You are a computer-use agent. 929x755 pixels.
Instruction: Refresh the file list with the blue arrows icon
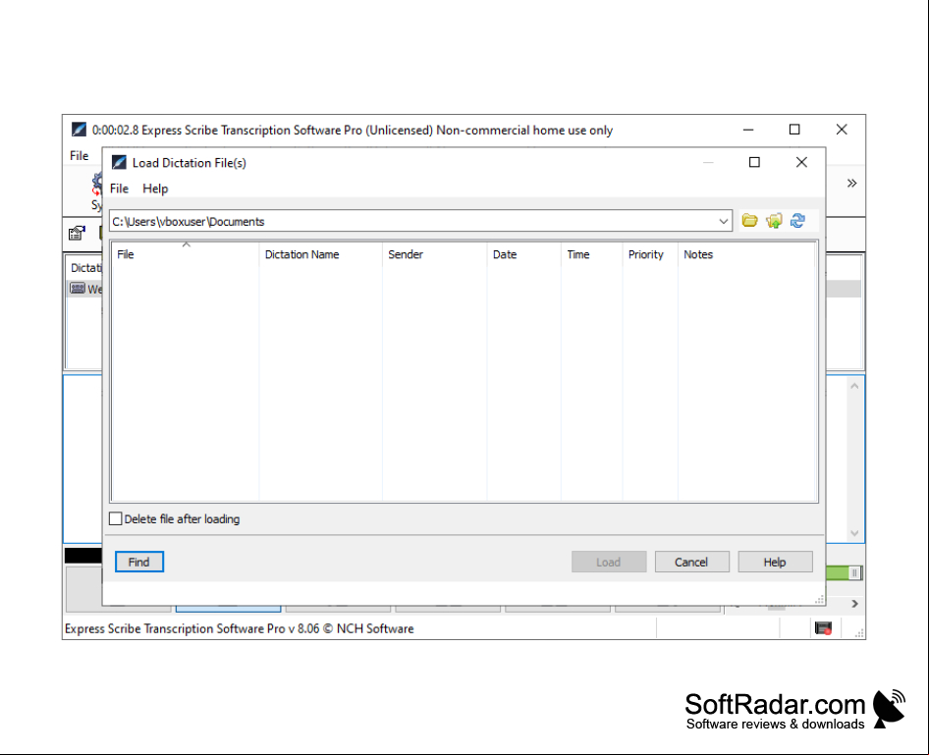click(x=797, y=221)
